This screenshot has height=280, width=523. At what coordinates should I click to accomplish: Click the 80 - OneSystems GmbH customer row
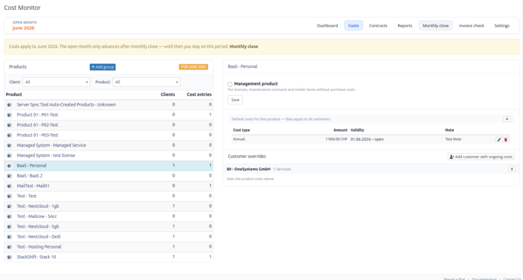(371, 169)
